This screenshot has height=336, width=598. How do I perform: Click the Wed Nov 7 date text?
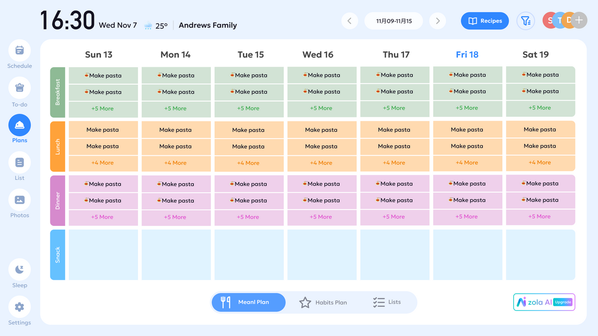pos(118,25)
